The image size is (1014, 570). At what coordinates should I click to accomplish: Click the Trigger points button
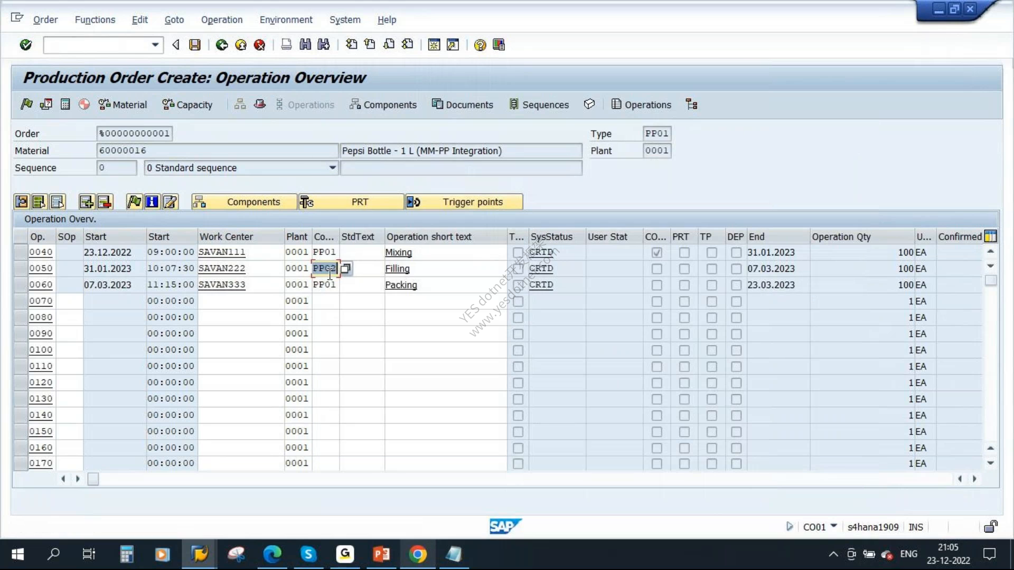464,202
